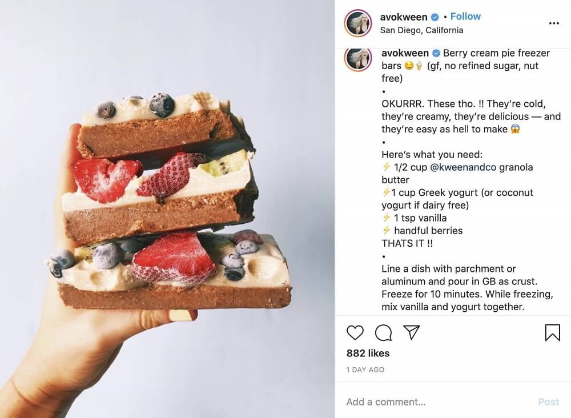Image resolution: width=571 pixels, height=418 pixels.
Task: Click avokween avatar beside the caption
Action: click(x=359, y=59)
